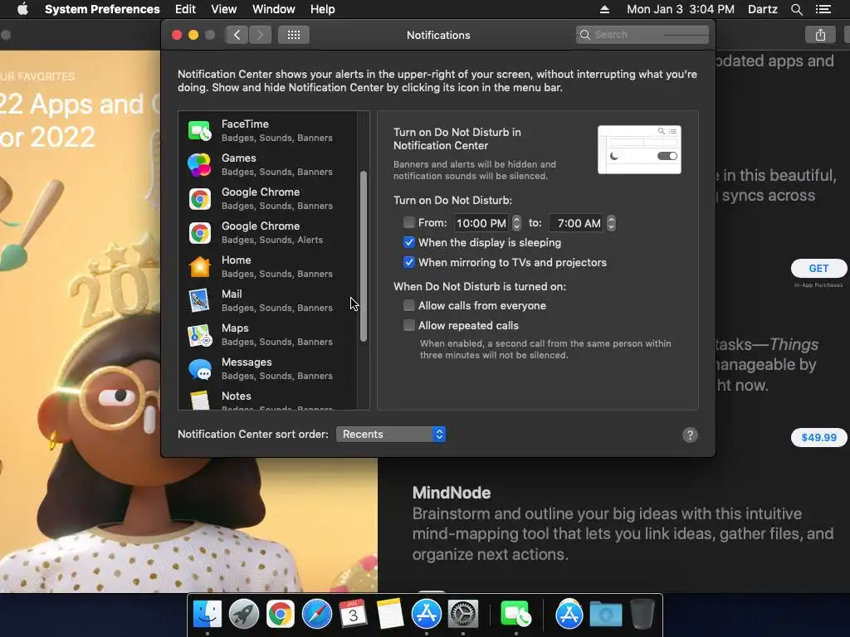Click the to time field 7:00 AM
Viewport: 850px width, 637px height.
coord(576,223)
